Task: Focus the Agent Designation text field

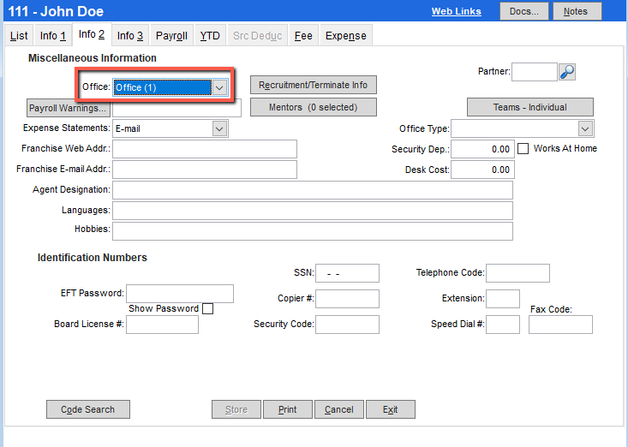Action: pos(312,190)
